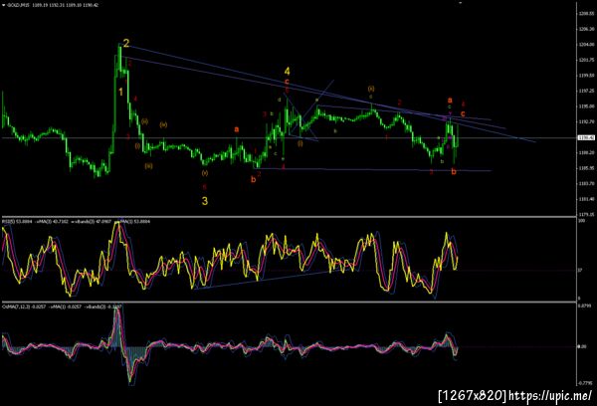Click price axis label 1201.75
The height and width of the screenshot is (406, 597).
click(x=587, y=60)
